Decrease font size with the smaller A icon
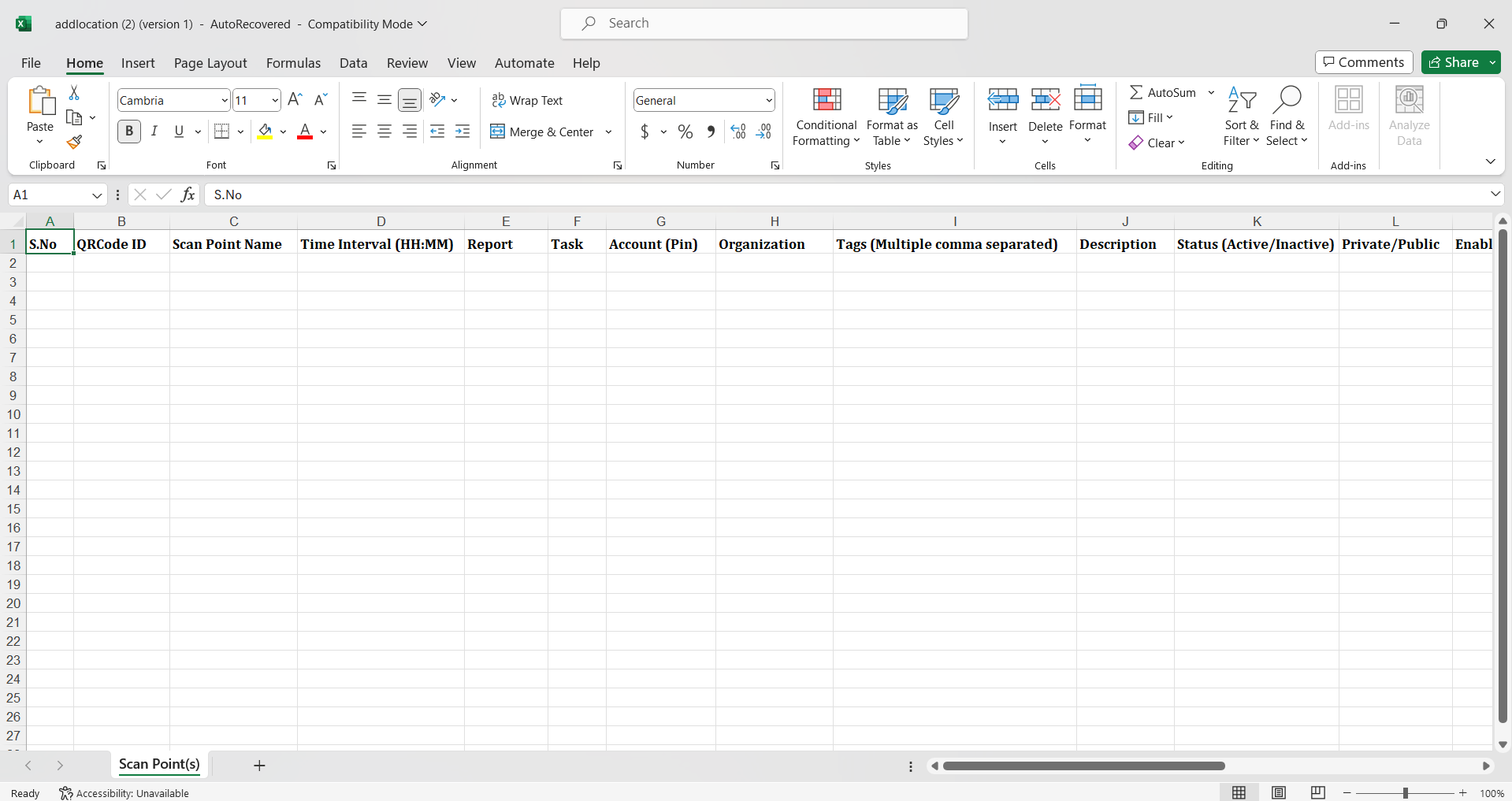1512x801 pixels. pos(320,99)
